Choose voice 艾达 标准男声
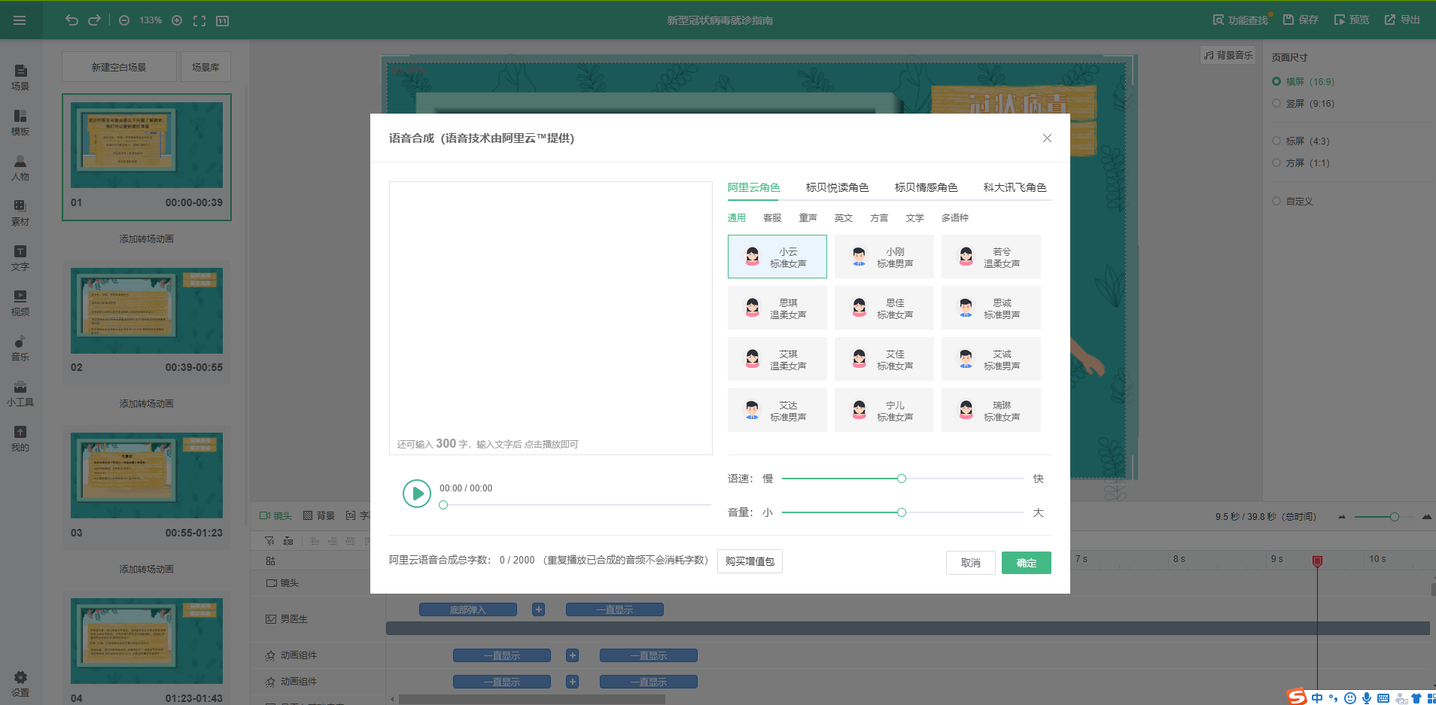The height and width of the screenshot is (705, 1436). point(777,410)
